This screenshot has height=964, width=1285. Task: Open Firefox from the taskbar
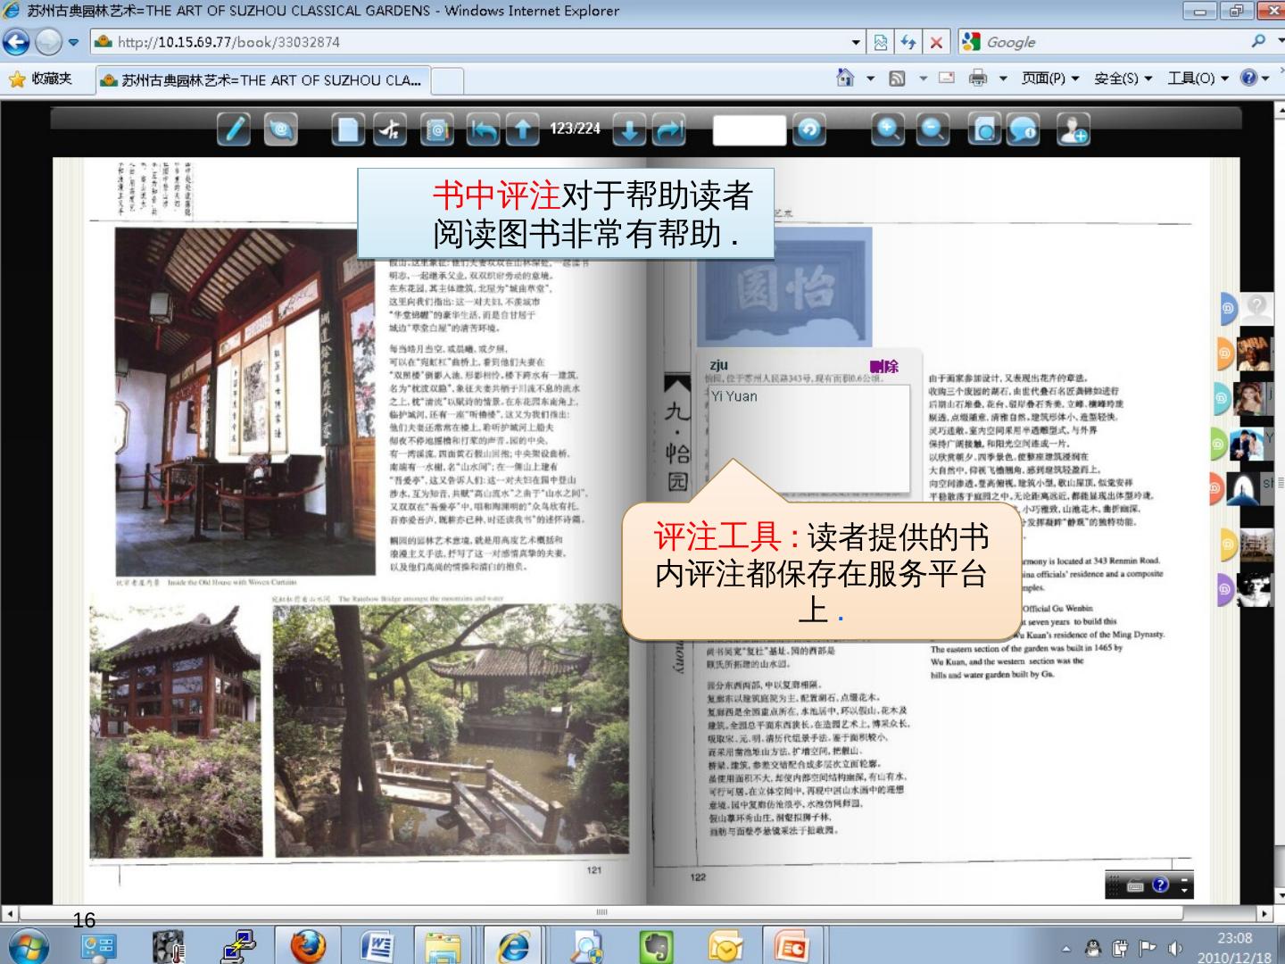(308, 945)
